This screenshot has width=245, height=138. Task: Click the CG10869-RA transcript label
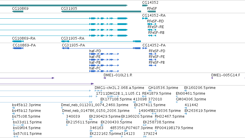pos(24,38)
